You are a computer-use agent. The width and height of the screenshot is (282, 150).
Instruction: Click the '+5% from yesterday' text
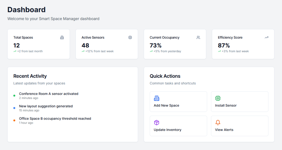click(167, 51)
